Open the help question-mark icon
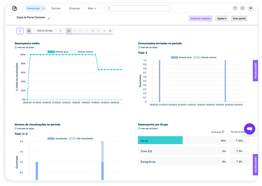Viewport: 262px width, 186px height. (x=235, y=8)
